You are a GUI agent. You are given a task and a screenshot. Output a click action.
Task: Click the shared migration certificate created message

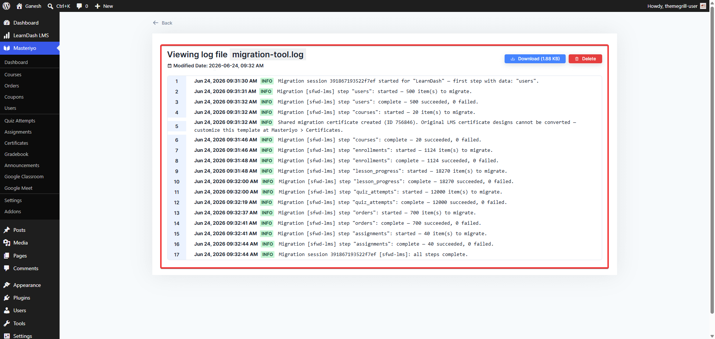[x=385, y=126]
